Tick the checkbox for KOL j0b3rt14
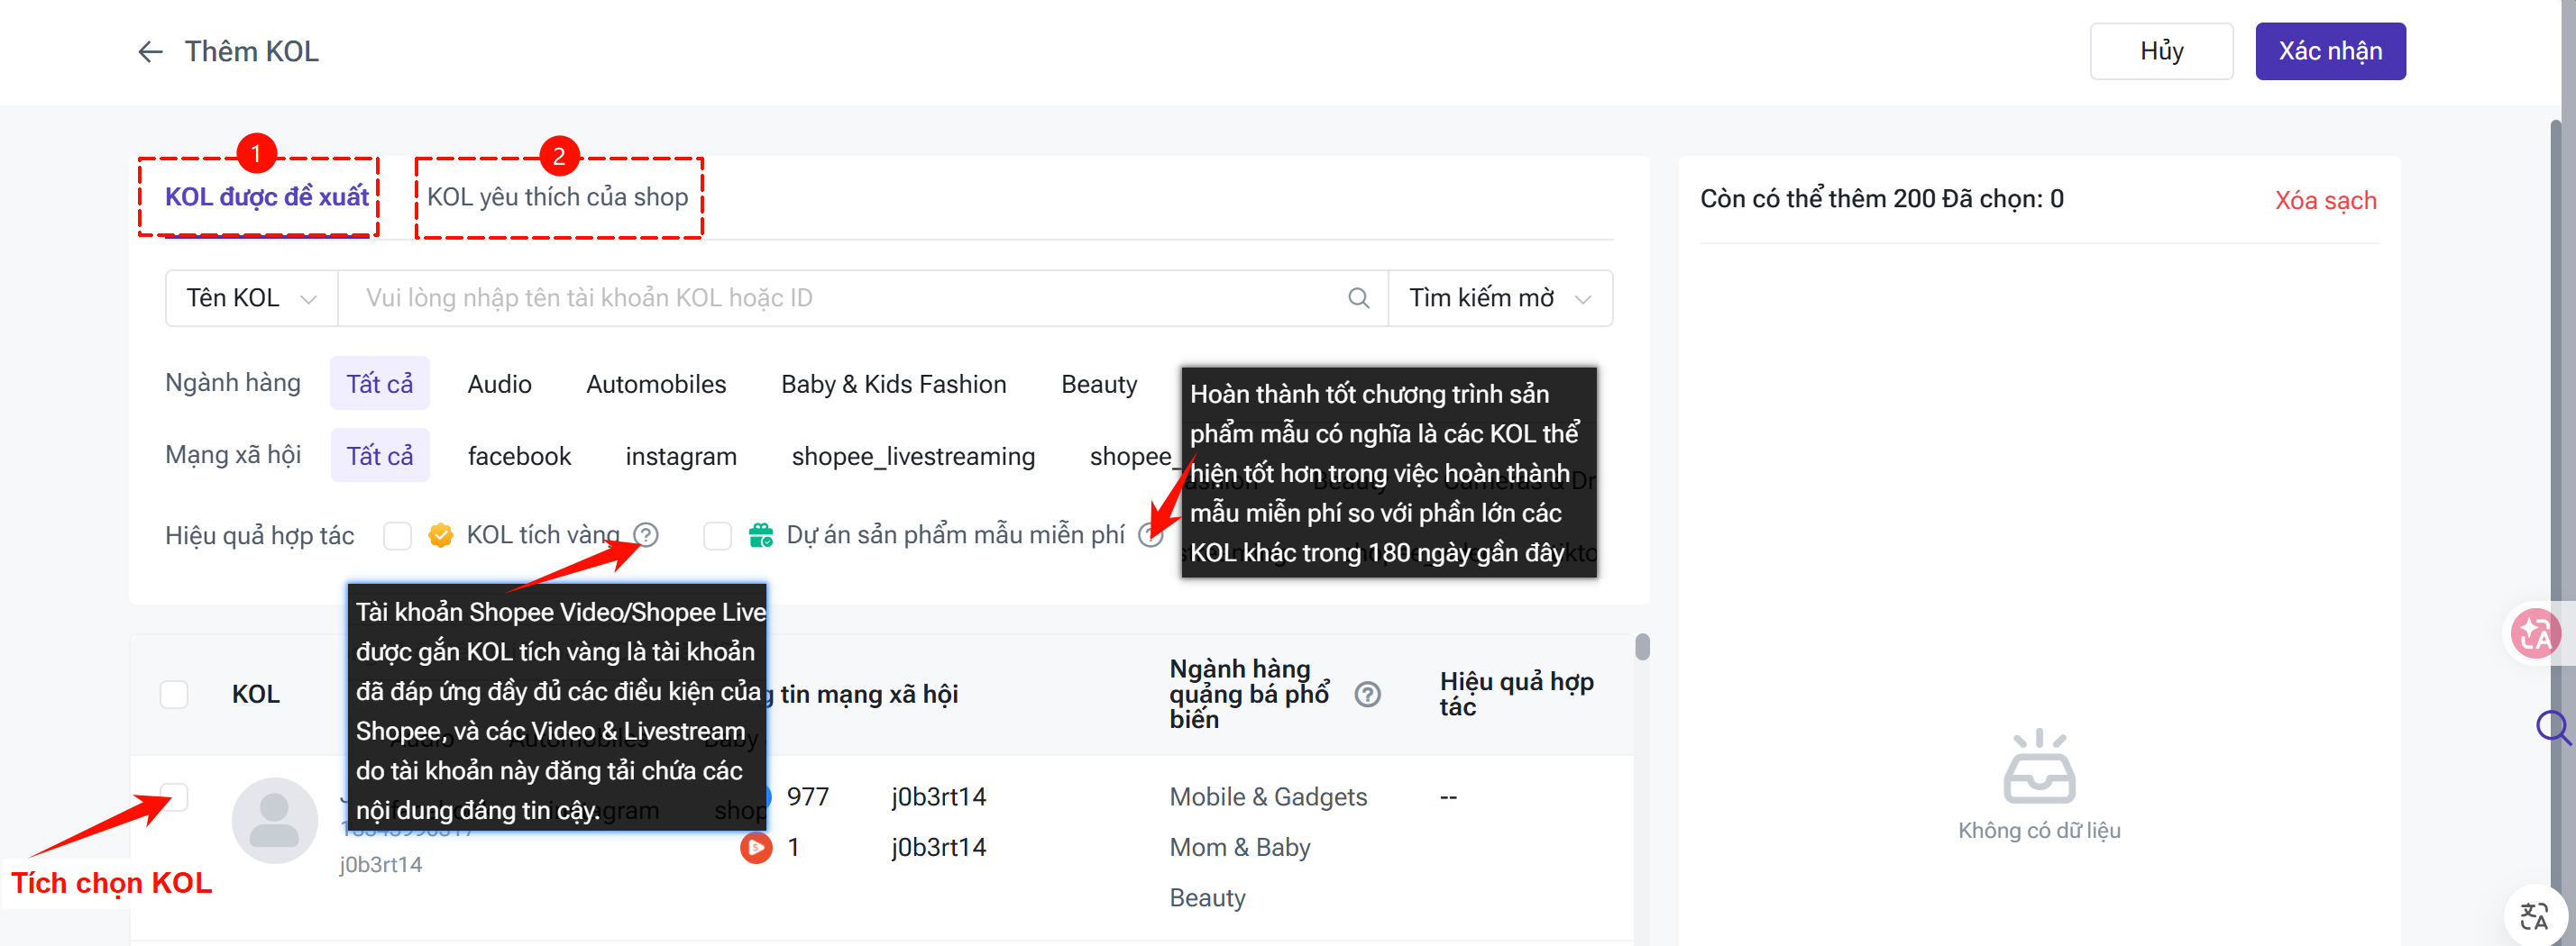This screenshot has width=2576, height=946. (174, 797)
